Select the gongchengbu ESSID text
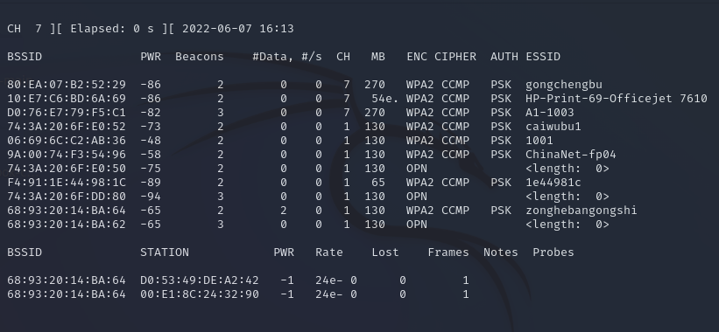719x332 pixels. 564,85
